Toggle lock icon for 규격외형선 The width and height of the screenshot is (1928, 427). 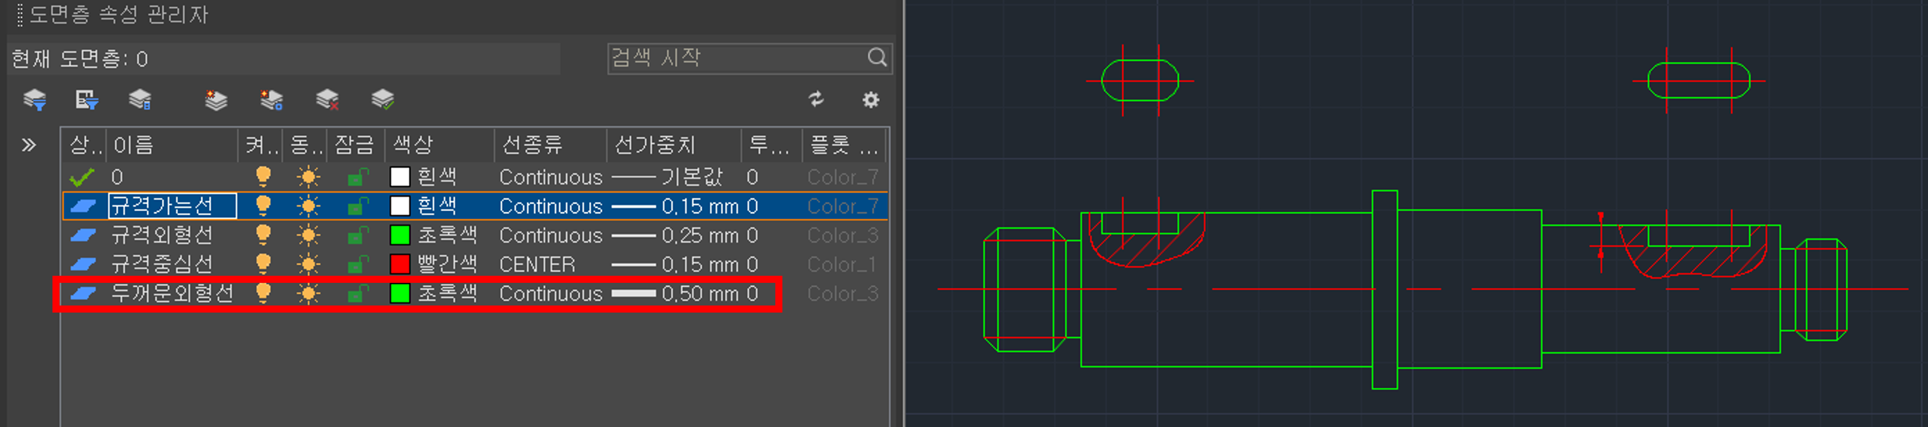tap(358, 235)
